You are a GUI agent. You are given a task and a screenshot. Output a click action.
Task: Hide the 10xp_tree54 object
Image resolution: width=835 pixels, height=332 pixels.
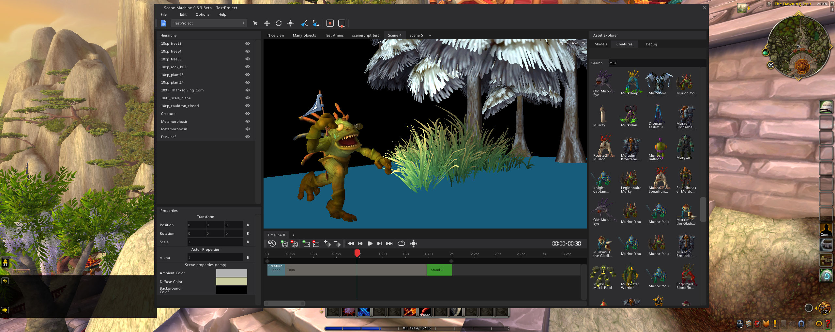click(x=248, y=51)
